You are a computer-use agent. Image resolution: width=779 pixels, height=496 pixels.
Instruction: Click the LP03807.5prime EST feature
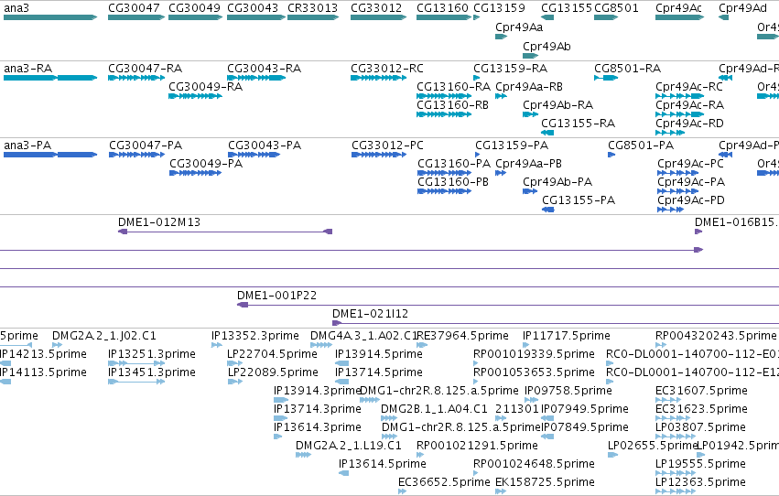(x=676, y=437)
